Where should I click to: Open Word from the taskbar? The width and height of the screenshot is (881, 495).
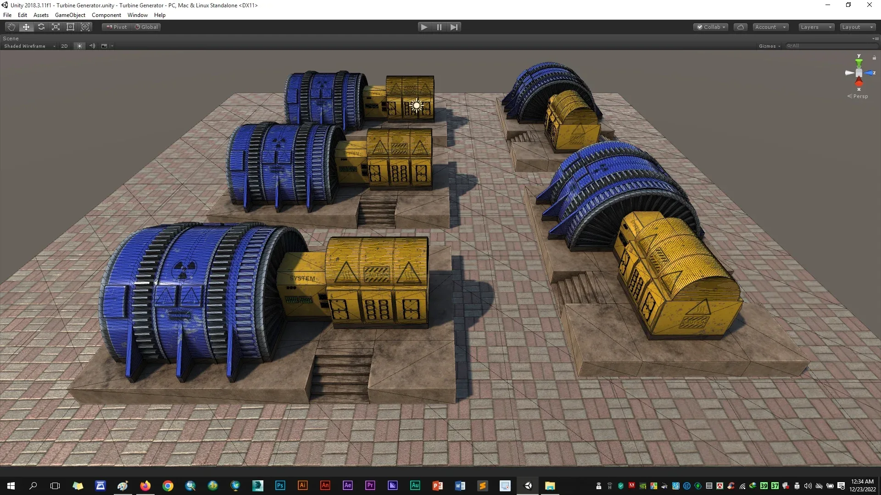pyautogui.click(x=460, y=486)
